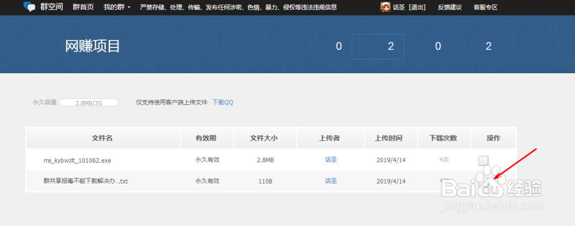Open 客服专区 support link
The image size is (575, 226).
[x=485, y=7]
